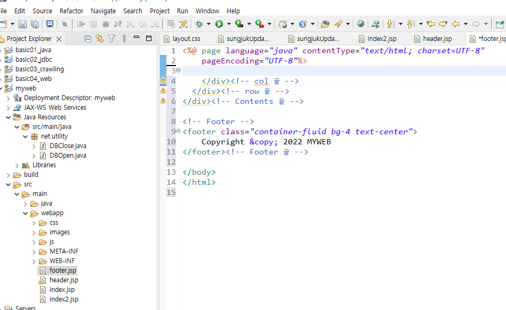This screenshot has width=506, height=310.
Task: Click the Save icon in the toolbar
Action: (x=22, y=24)
